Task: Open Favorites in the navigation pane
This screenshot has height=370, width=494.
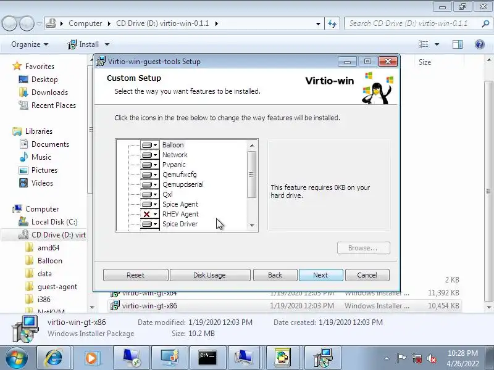Action: tap(40, 67)
